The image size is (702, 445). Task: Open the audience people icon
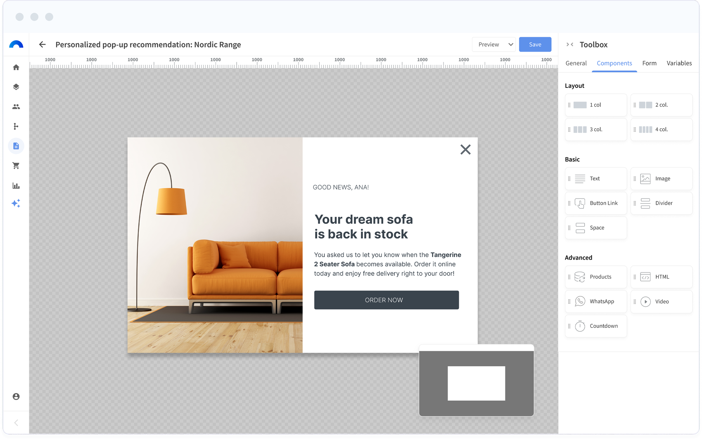(x=16, y=107)
